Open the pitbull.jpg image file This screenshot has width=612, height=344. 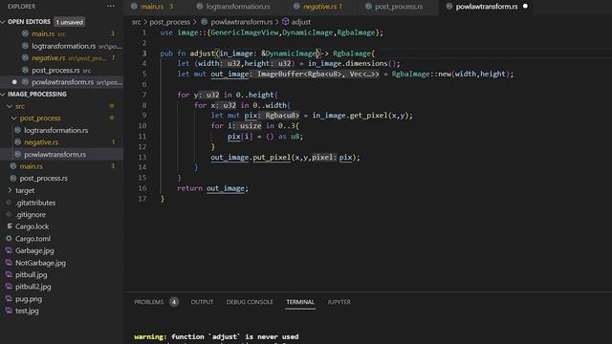tap(62, 274)
